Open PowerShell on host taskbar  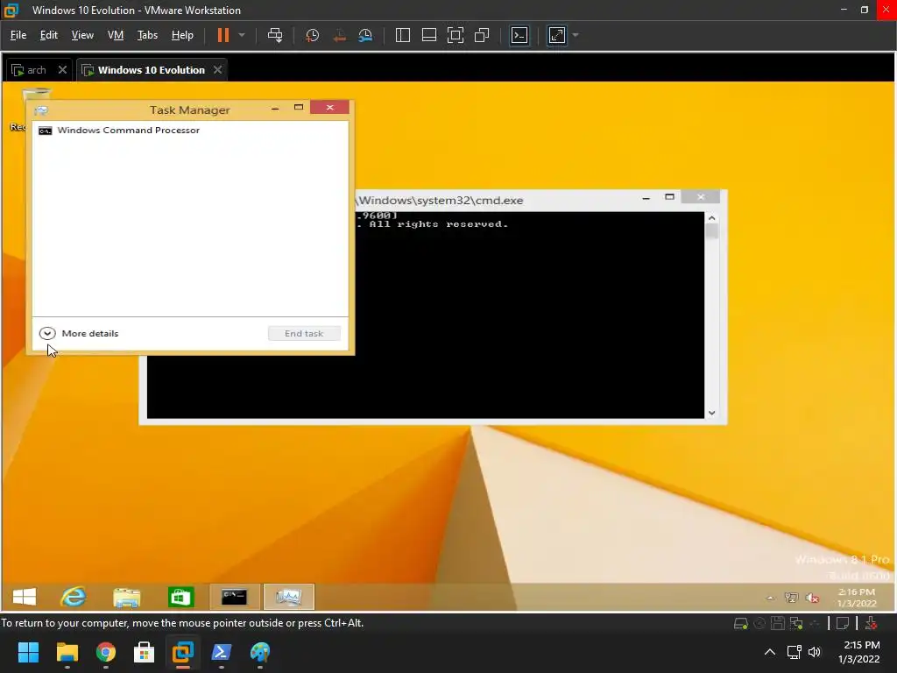pyautogui.click(x=222, y=652)
